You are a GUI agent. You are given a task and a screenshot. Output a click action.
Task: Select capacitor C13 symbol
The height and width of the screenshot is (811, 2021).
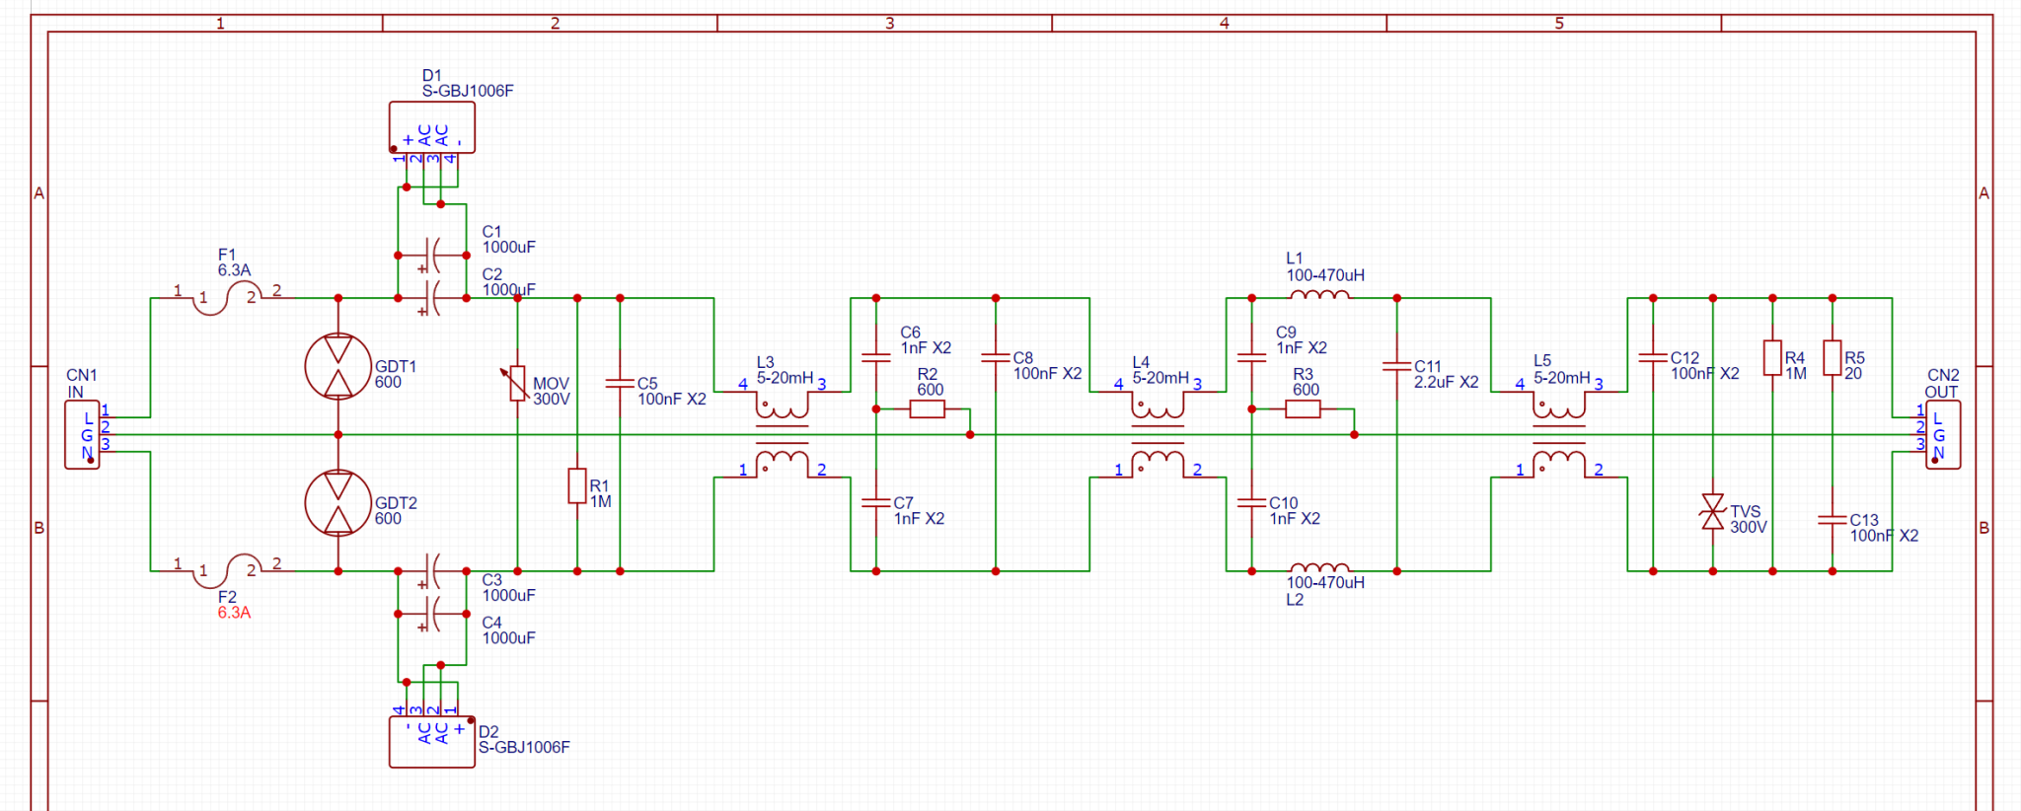(1833, 520)
